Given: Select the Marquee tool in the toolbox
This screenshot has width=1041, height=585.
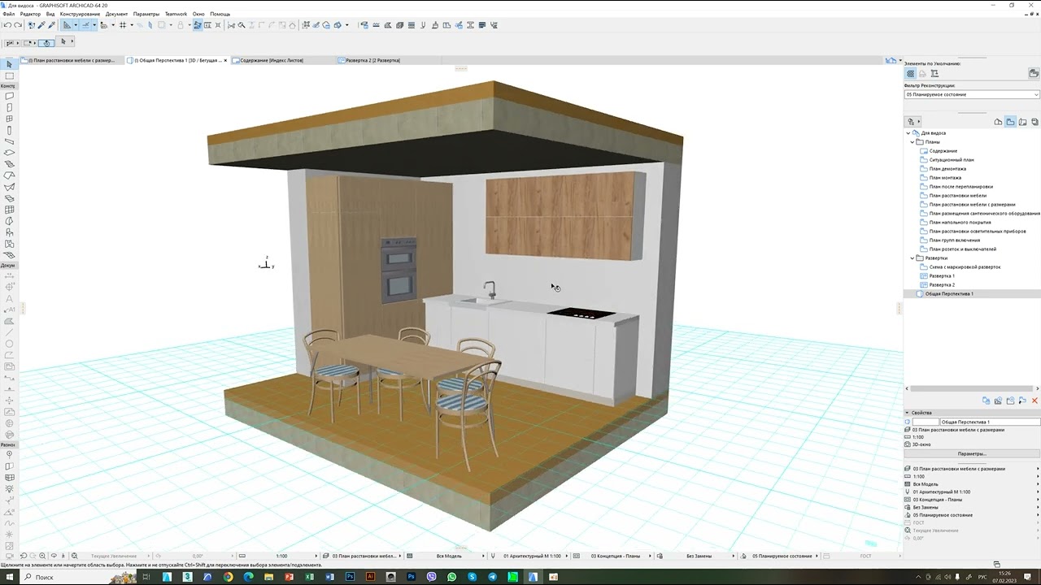Looking at the screenshot, I should 9,76.
